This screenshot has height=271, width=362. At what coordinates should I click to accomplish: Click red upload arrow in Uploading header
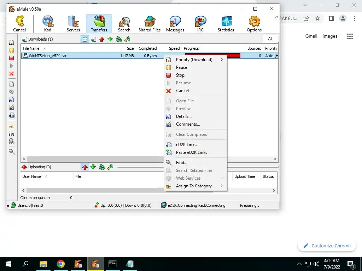[85, 167]
